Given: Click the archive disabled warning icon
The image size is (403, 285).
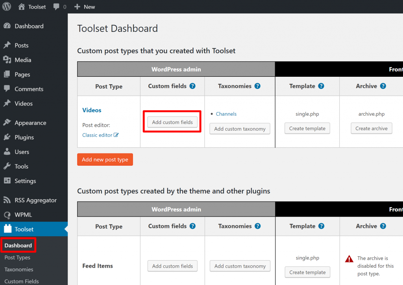Looking at the screenshot, I should 349,259.
